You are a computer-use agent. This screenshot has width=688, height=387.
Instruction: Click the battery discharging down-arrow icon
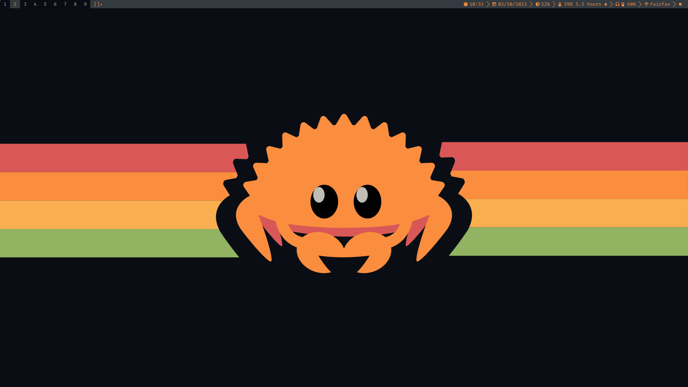606,4
